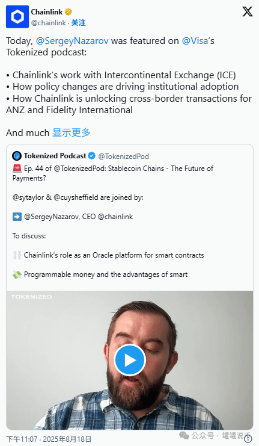Click the 关注 follow link

pyautogui.click(x=78, y=23)
